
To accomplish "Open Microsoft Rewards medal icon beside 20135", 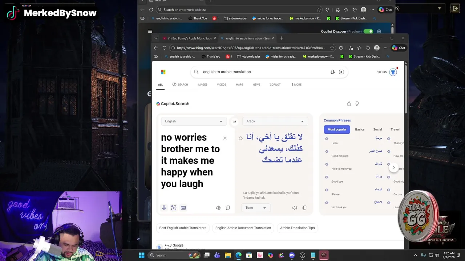I will click(393, 72).
